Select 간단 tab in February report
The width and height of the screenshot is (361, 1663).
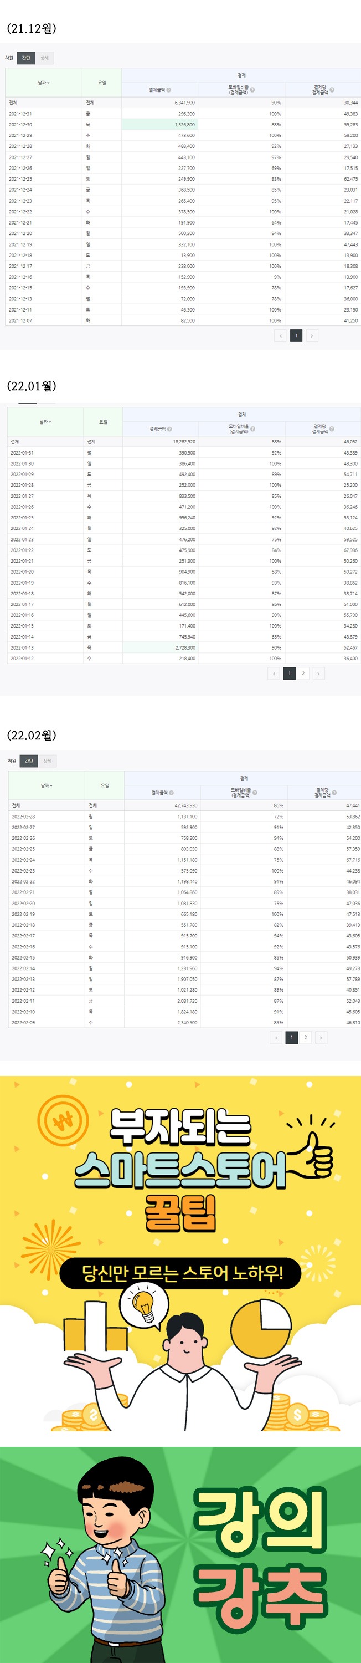pyautogui.click(x=29, y=761)
